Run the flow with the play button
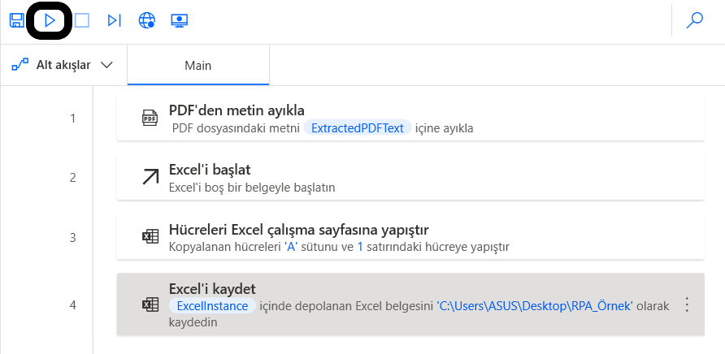725x354 pixels. tap(50, 21)
